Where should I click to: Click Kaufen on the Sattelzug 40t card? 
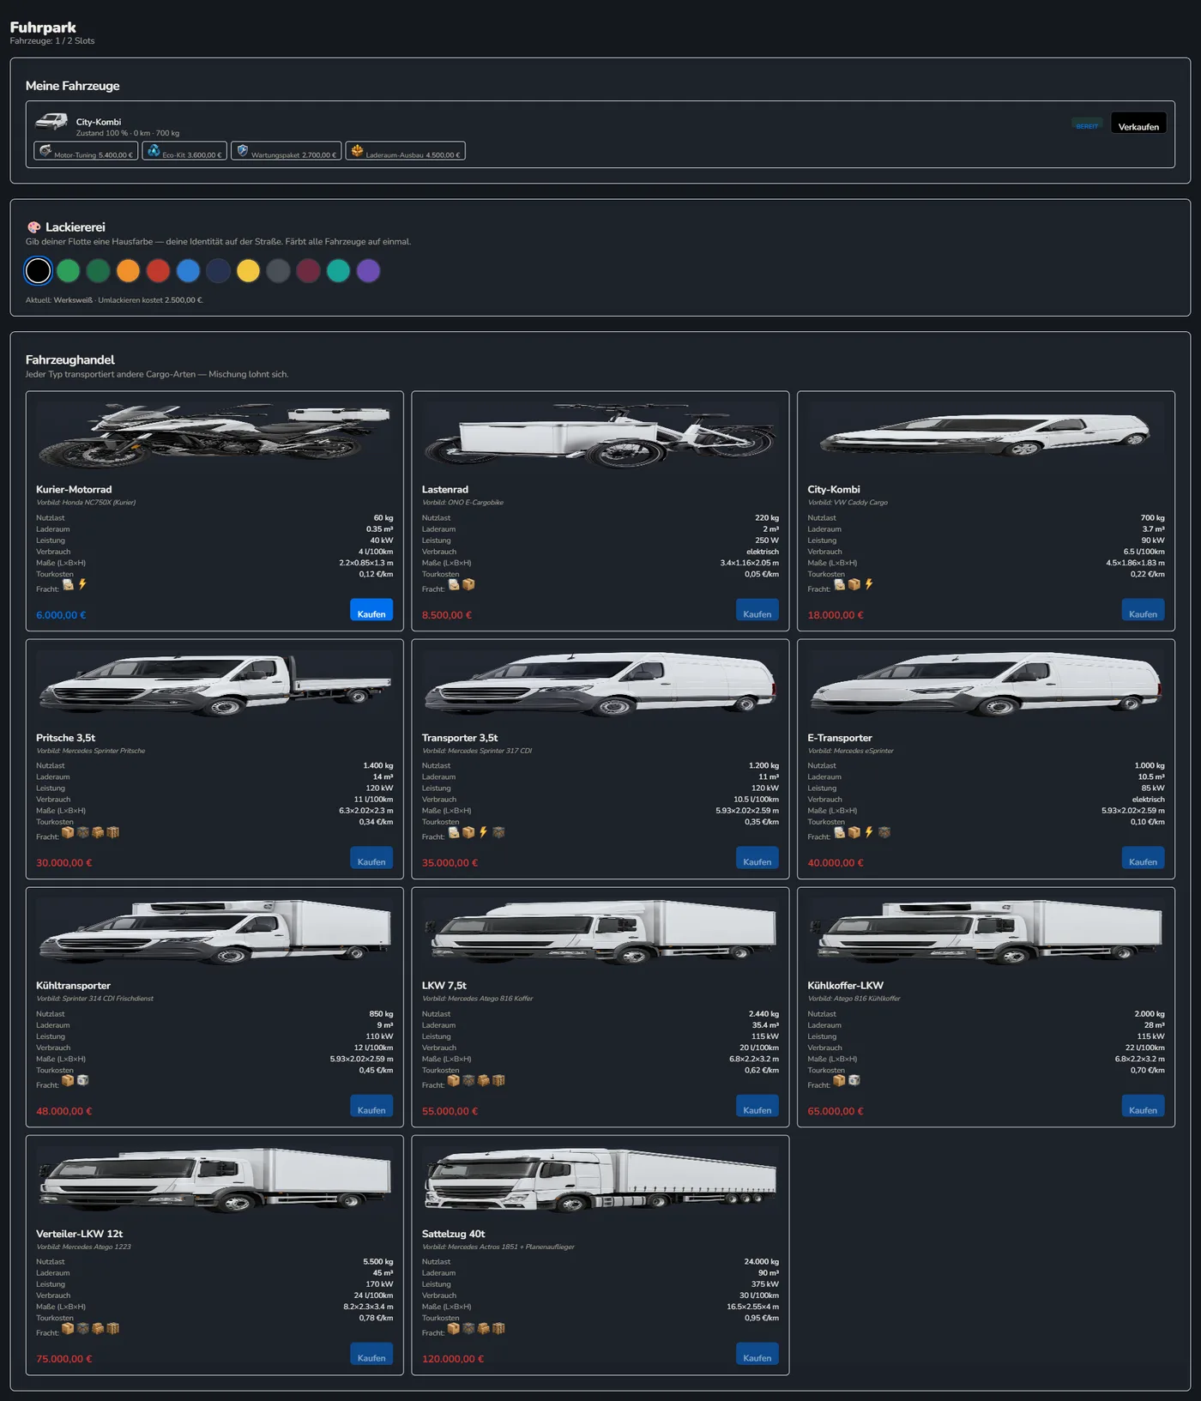pyautogui.click(x=757, y=1354)
